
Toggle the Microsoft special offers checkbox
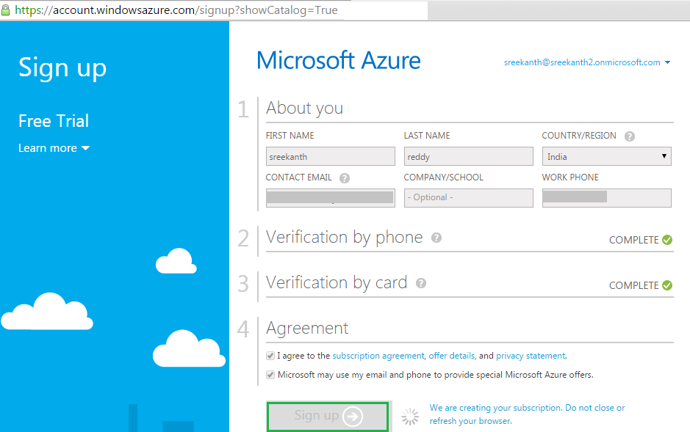(270, 375)
